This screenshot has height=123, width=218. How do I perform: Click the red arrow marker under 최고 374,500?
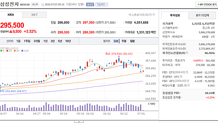tap(119, 56)
